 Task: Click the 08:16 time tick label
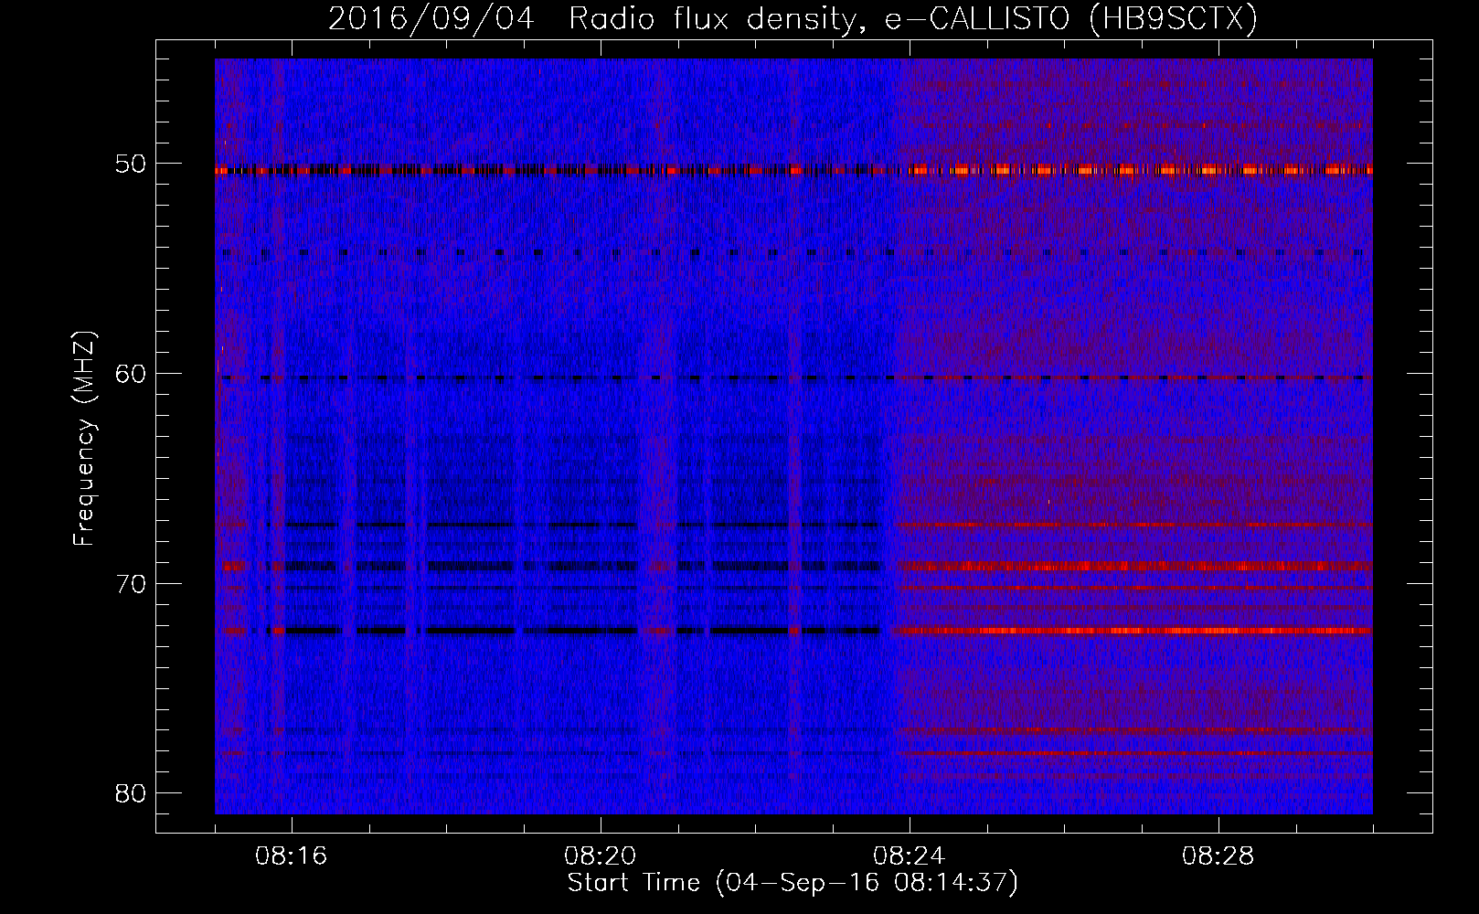click(292, 856)
